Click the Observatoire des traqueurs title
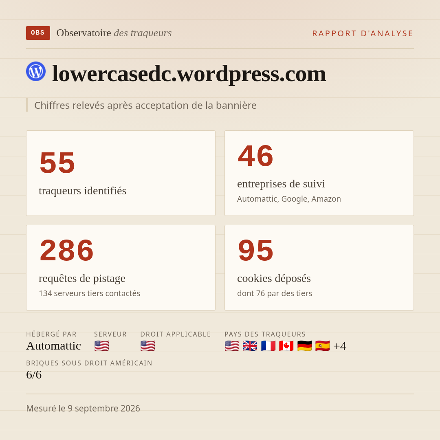This screenshot has width=440, height=440. 114,33
